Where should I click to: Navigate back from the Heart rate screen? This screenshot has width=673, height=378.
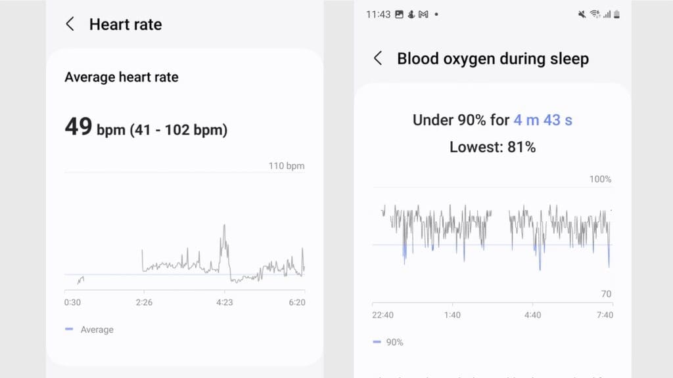coord(70,24)
